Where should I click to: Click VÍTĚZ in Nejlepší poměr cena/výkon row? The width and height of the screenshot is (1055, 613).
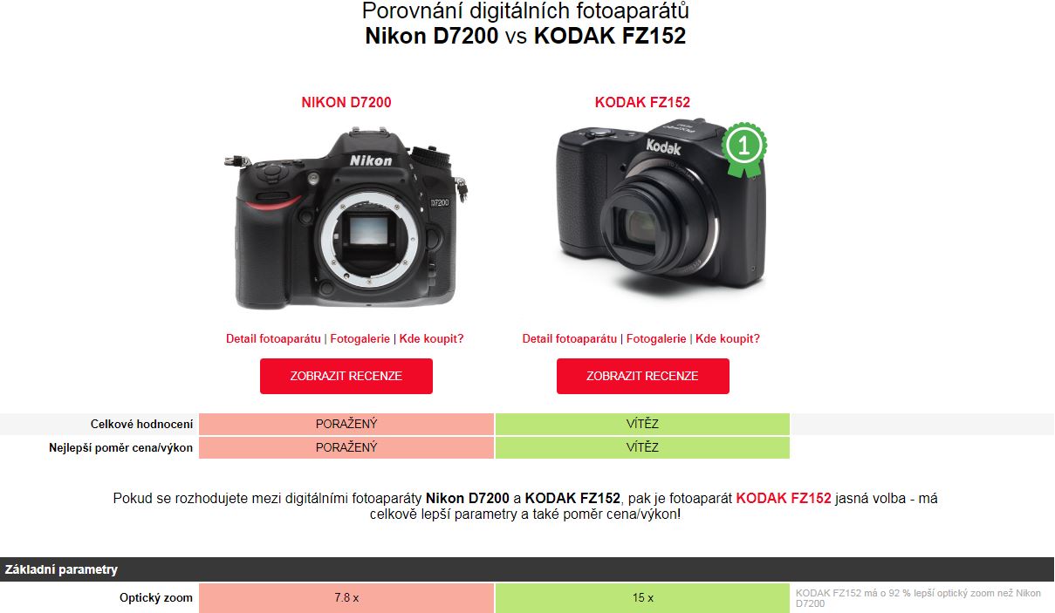point(642,447)
